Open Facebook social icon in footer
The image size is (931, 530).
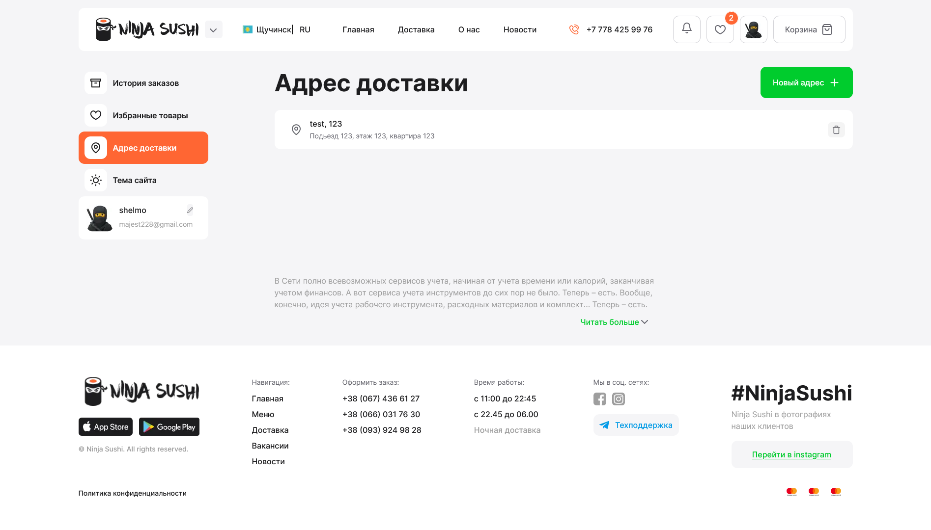click(599, 399)
